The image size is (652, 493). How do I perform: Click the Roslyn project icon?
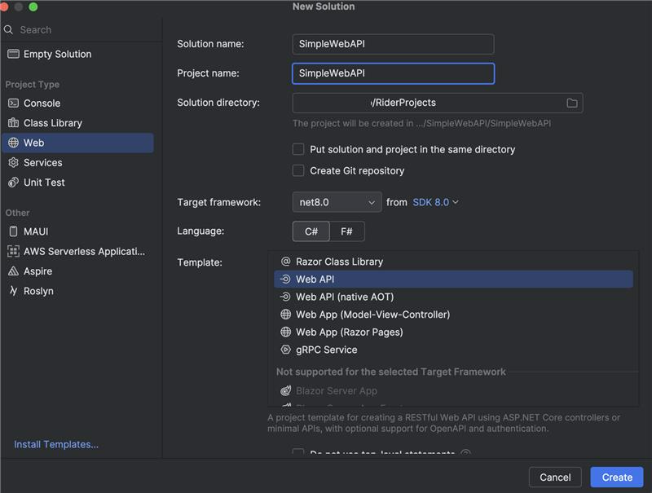click(x=13, y=291)
